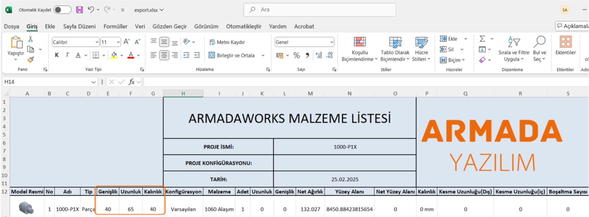Click the SA account avatar
Viewport: 589px width, 217px height.
click(565, 10)
